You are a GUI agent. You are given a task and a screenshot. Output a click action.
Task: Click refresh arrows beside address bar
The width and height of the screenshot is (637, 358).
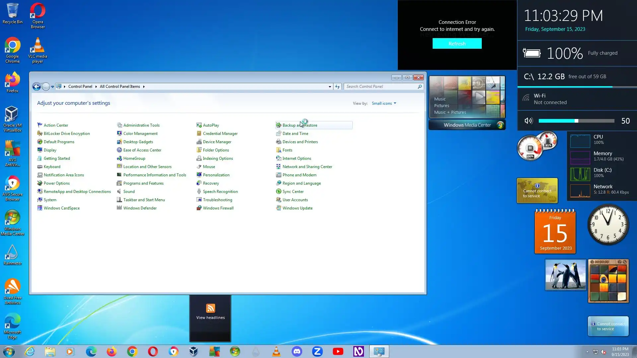337,87
